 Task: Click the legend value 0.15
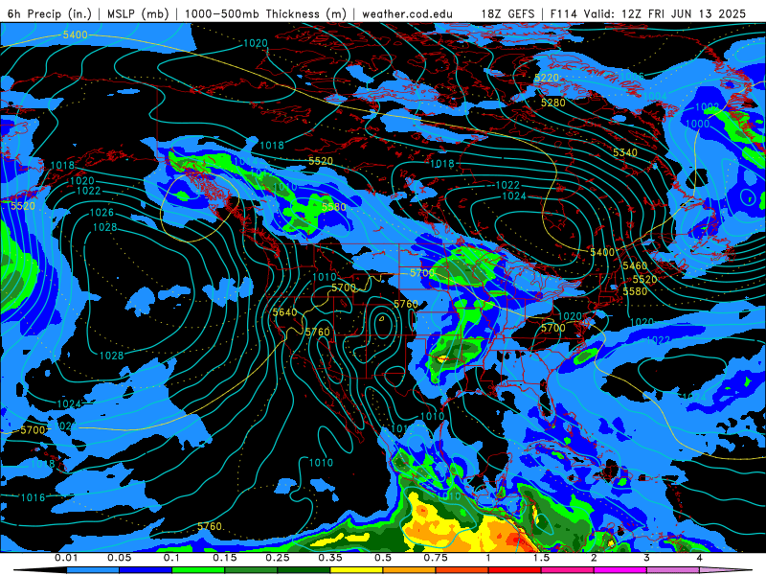[225, 558]
